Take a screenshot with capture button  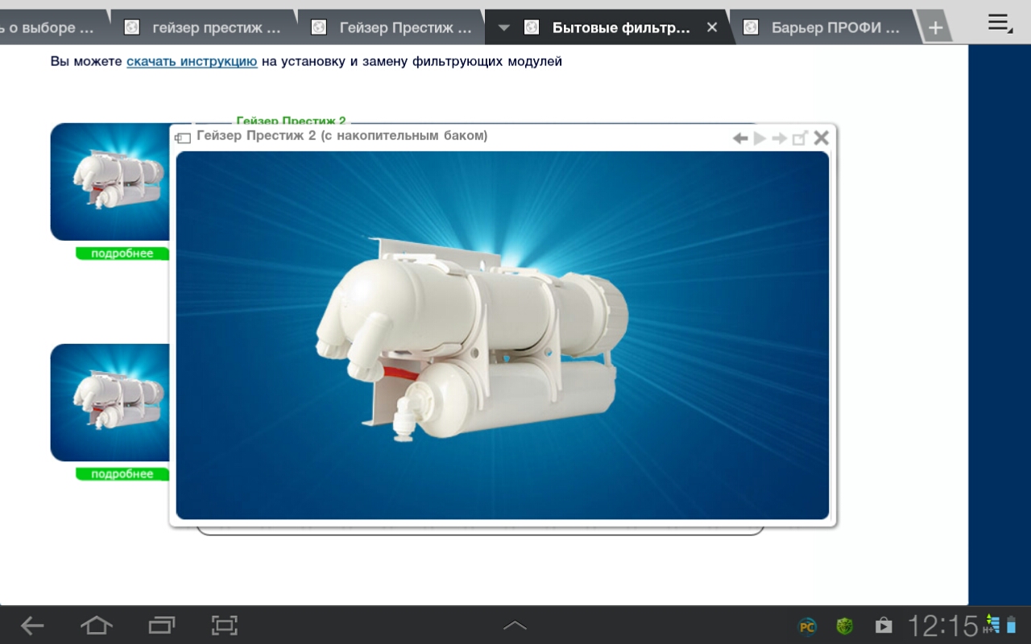click(x=224, y=625)
